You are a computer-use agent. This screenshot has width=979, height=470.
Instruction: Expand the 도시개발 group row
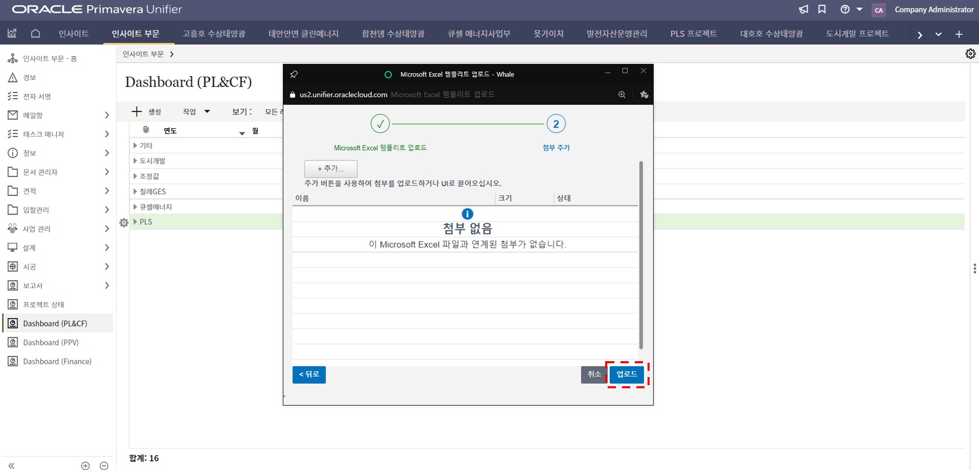[x=135, y=161]
